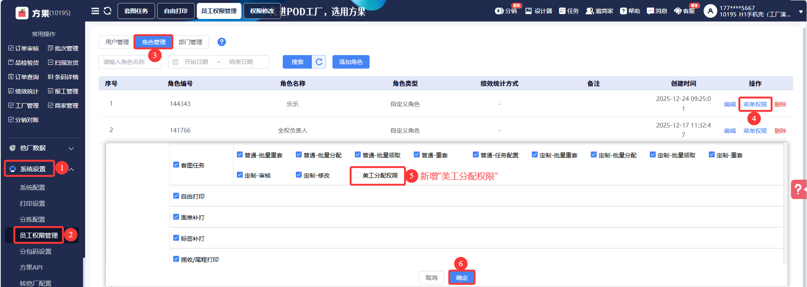Viewport: 807px width, 287px height.
Task: Open 品检验货 shortcut
Action: pyautogui.click(x=24, y=63)
